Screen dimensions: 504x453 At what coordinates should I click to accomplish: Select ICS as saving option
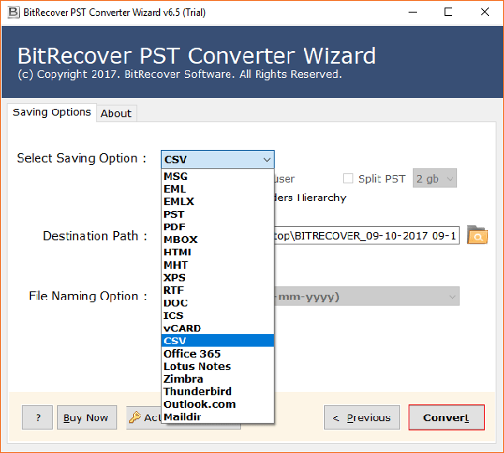click(218, 316)
